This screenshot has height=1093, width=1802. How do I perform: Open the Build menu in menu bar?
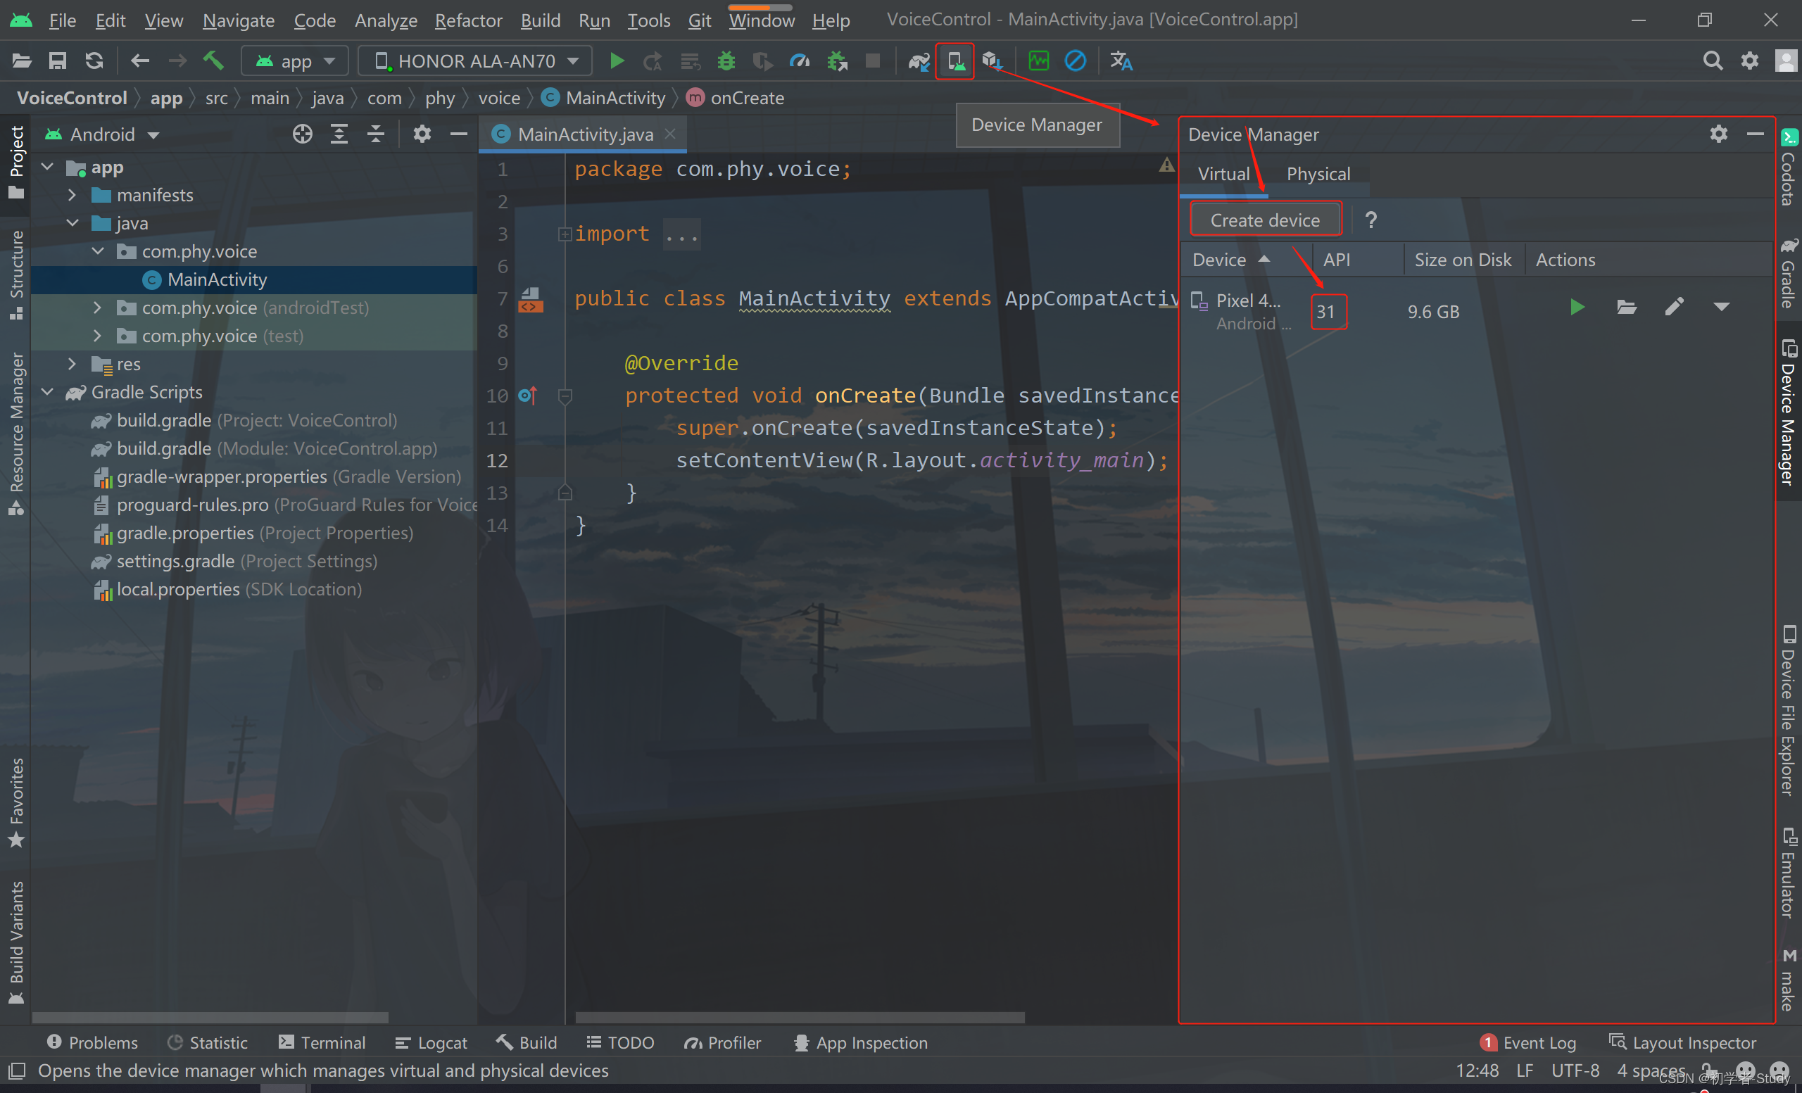pyautogui.click(x=539, y=18)
